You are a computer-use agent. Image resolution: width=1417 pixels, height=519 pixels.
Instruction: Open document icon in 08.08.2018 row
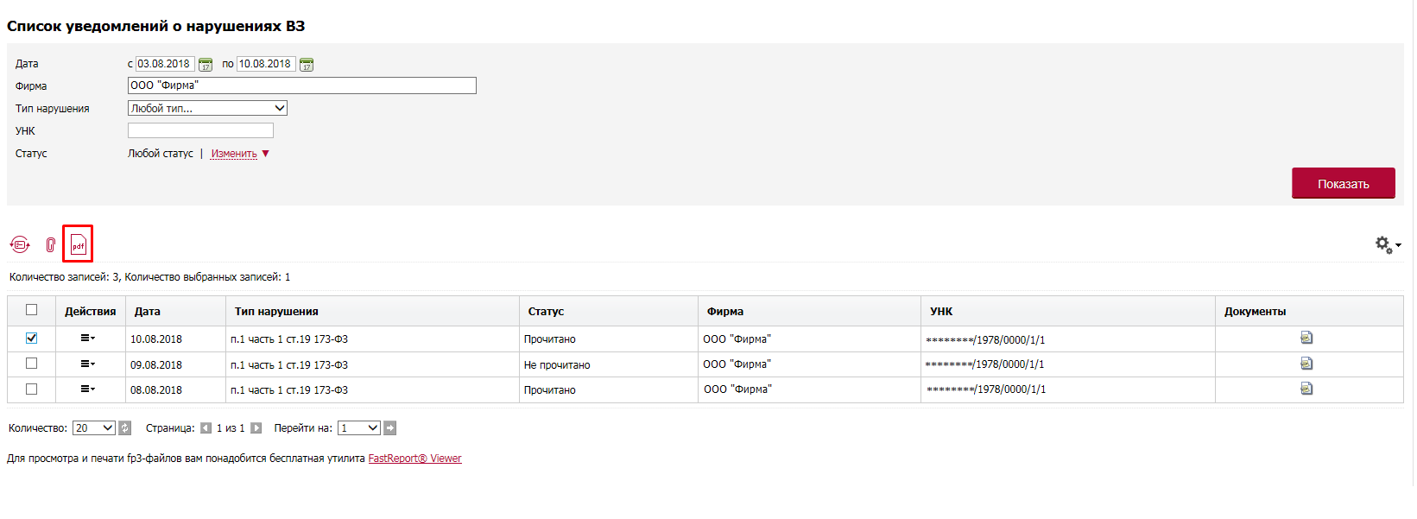pos(1306,389)
